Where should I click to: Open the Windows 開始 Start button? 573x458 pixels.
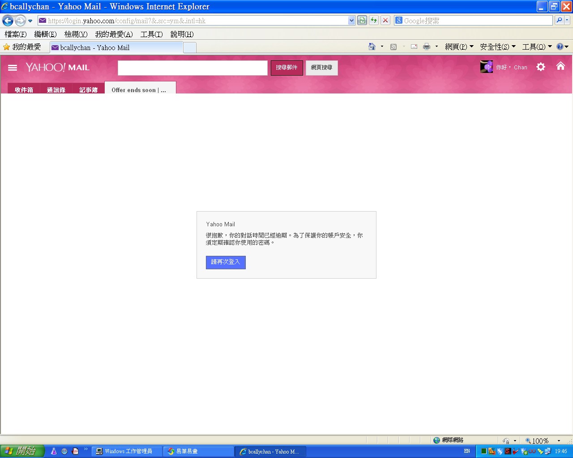[22, 451]
